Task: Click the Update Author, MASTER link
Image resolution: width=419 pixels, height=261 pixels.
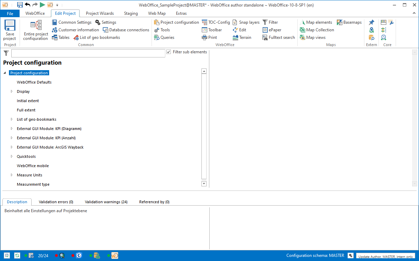Action: tap(385, 257)
